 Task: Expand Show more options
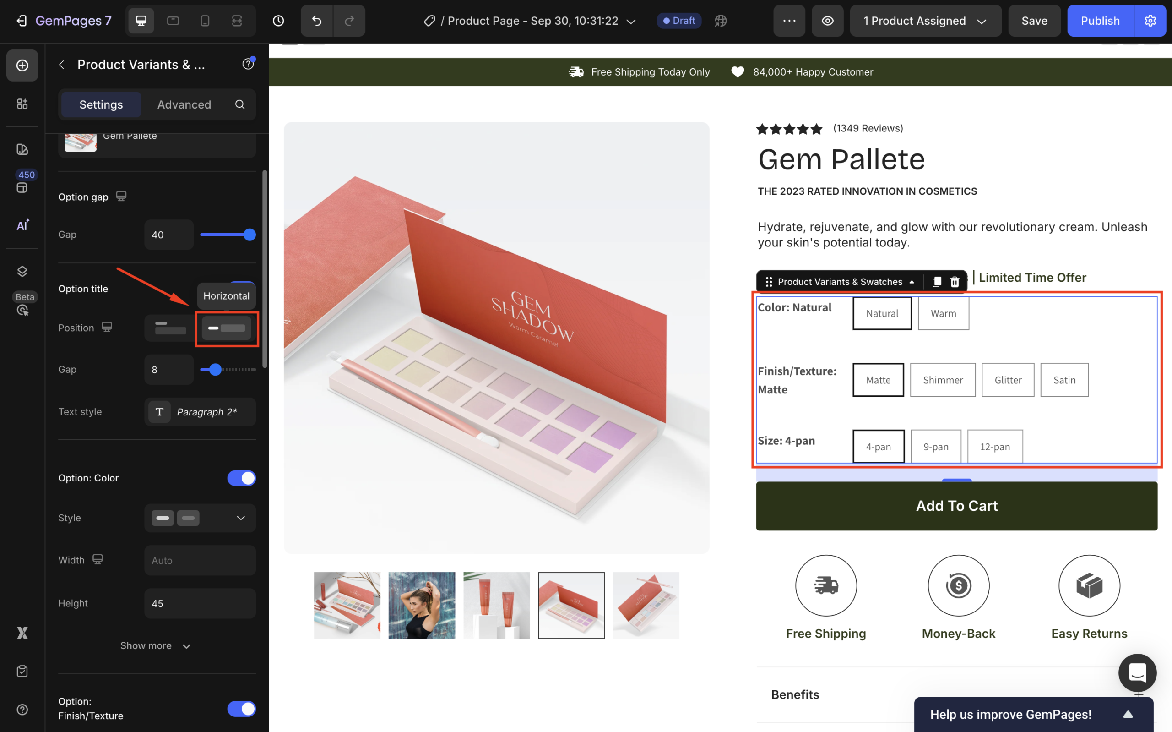(x=155, y=646)
